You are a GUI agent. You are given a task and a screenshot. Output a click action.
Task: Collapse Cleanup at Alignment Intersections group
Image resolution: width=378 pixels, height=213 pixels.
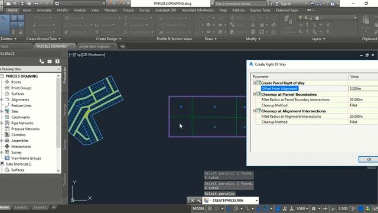(x=254, y=111)
